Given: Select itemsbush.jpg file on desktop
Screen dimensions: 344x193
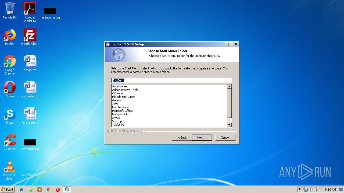Looking at the screenshot, I should tap(30, 144).
